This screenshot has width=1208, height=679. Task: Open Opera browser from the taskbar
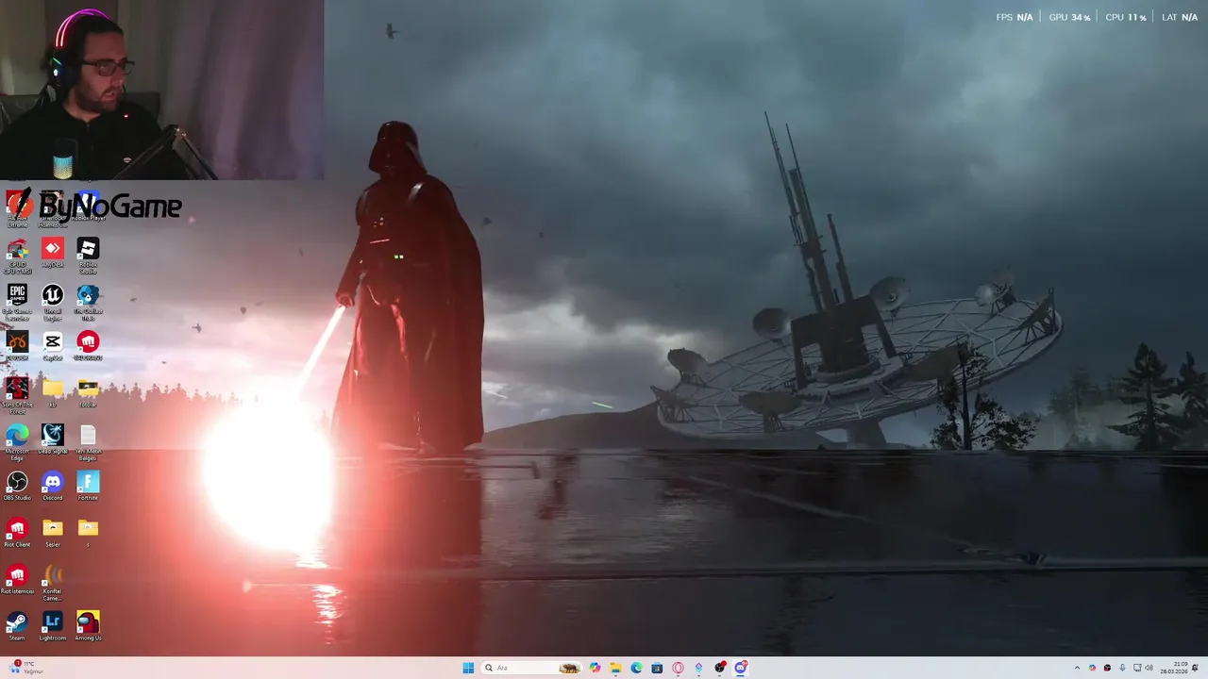point(678,668)
